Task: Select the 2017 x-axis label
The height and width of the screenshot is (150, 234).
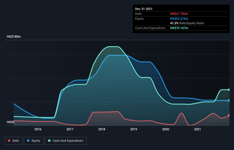Action: click(x=70, y=129)
